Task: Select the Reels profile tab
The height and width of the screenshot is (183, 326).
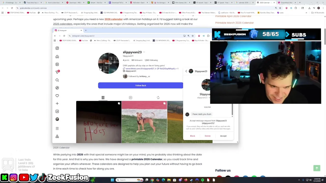Action: (130, 98)
